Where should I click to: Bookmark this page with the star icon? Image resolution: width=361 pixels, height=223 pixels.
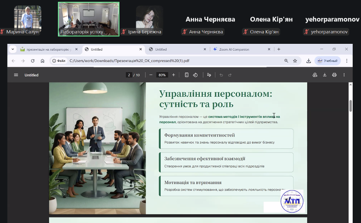tap(295, 61)
